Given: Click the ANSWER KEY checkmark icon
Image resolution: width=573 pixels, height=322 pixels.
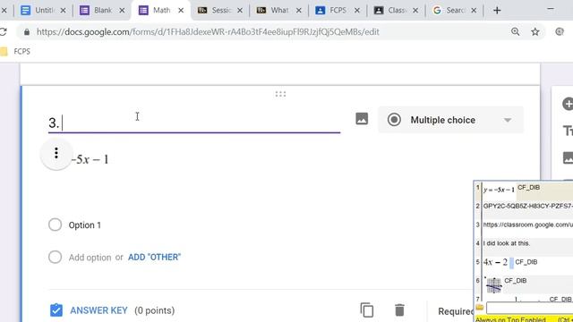Looking at the screenshot, I should [56, 310].
